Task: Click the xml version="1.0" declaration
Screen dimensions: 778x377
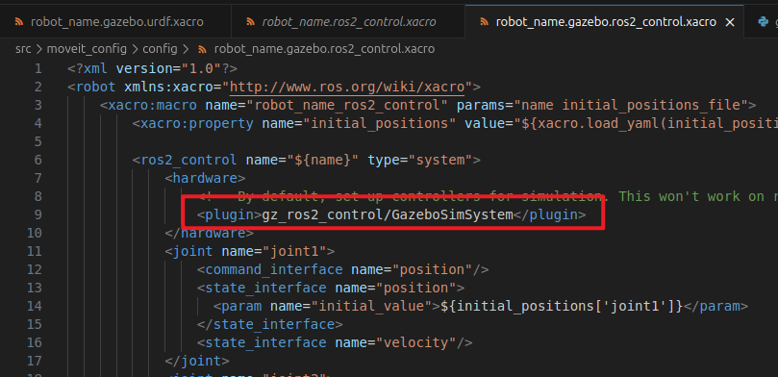Action: click(x=152, y=68)
